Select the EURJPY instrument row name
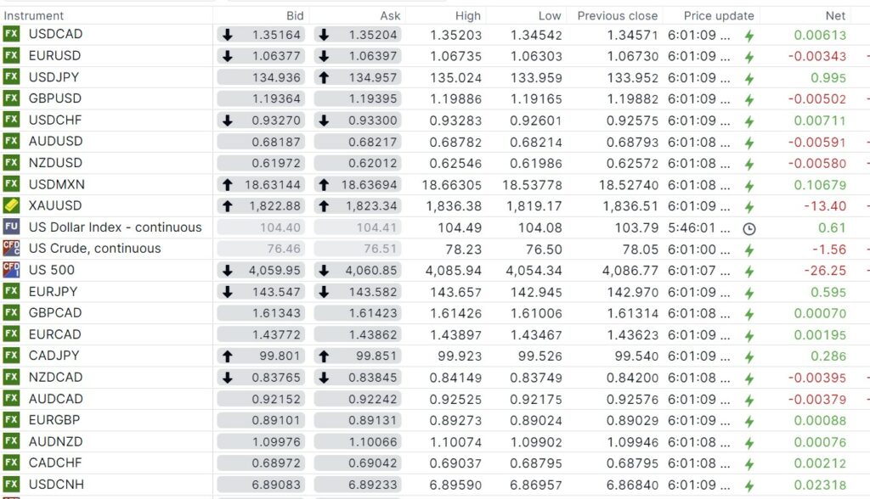The height and width of the screenshot is (499, 870). click(54, 291)
